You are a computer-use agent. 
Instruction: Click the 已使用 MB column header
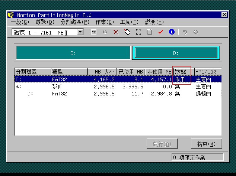(131, 72)
